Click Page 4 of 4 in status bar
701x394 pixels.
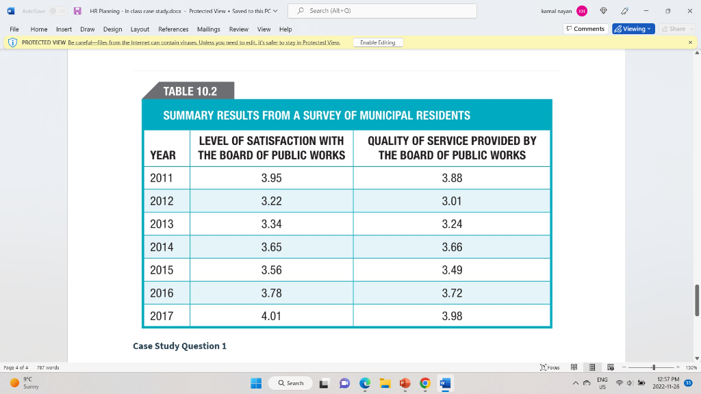(16, 367)
